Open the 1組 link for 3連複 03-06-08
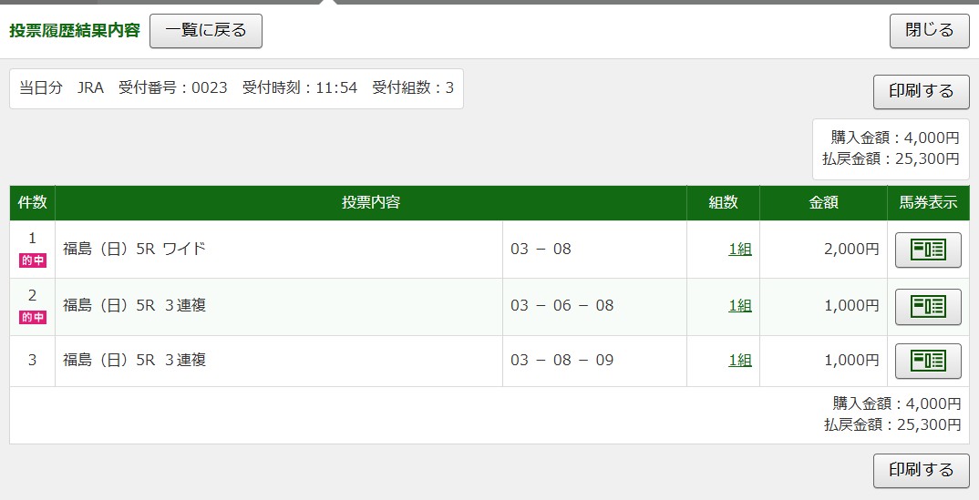This screenshot has width=979, height=500. click(x=740, y=306)
